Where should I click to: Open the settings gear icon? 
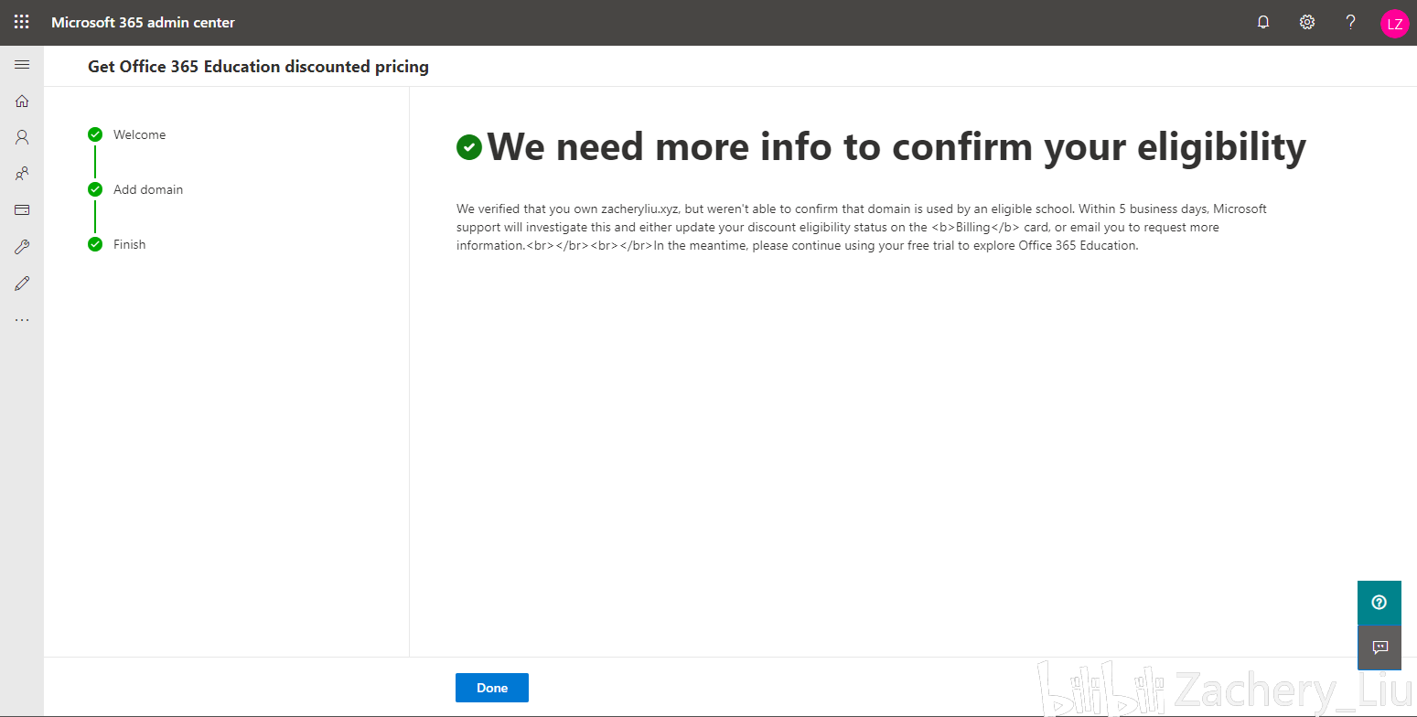click(1307, 23)
